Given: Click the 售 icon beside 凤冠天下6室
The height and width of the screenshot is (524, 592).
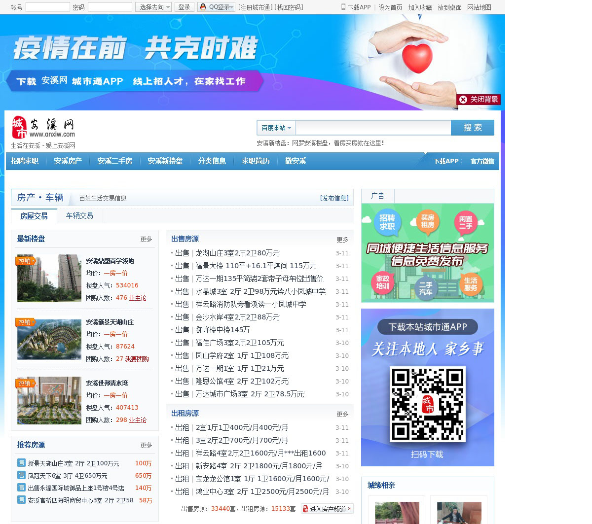Looking at the screenshot, I should (x=21, y=475).
